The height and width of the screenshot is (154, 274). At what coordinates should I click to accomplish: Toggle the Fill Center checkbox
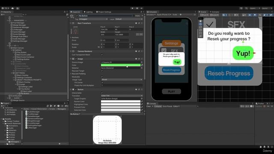[x=102, y=83]
